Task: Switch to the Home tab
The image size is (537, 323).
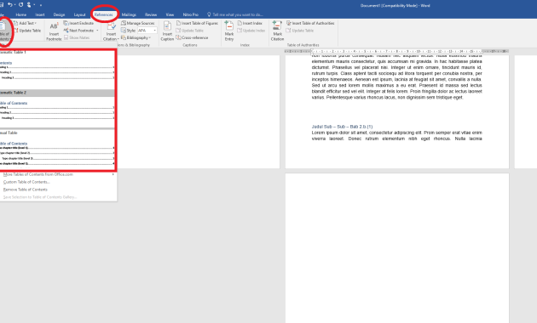Action: [x=21, y=14]
